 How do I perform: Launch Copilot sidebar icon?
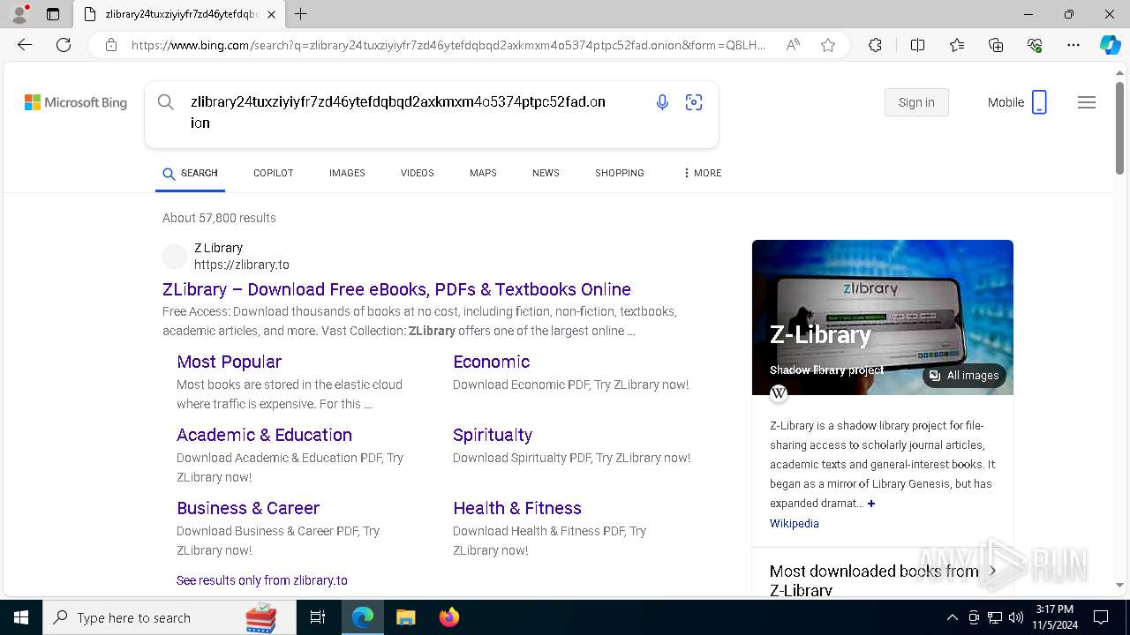coord(1110,45)
